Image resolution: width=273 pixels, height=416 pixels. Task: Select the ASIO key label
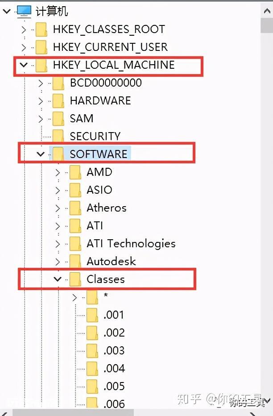point(99,190)
